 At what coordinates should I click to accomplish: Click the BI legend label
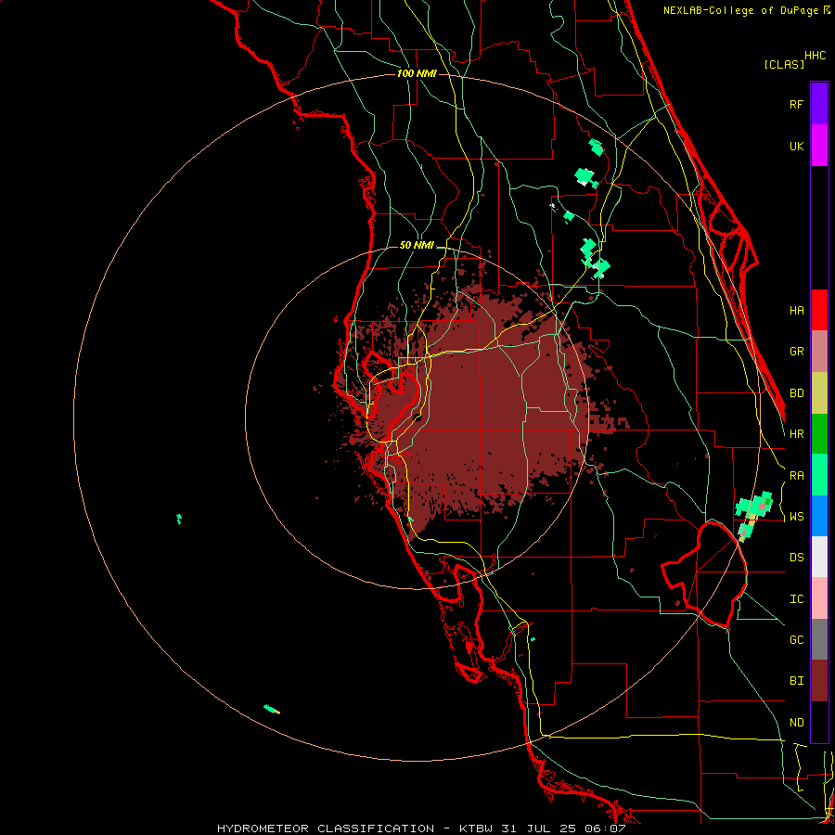796,681
